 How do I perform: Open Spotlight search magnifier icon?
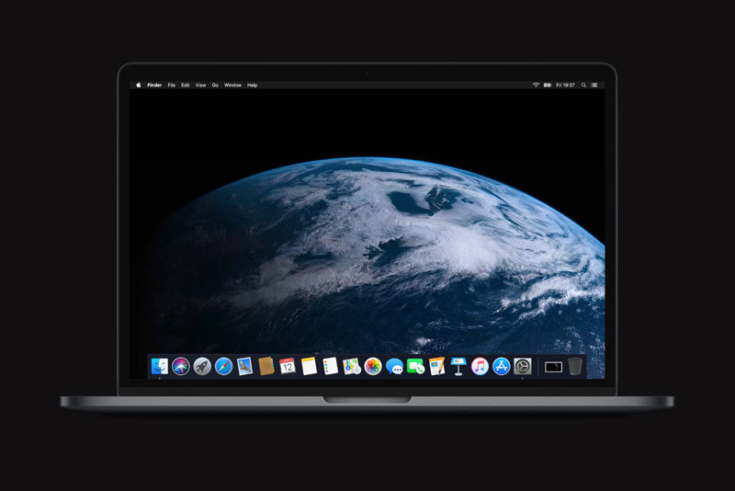coord(583,85)
